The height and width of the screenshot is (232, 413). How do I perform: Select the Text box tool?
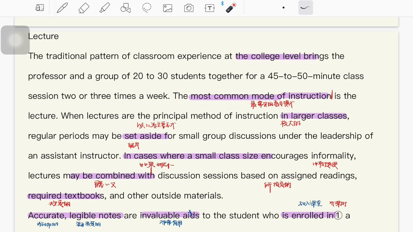click(210, 8)
